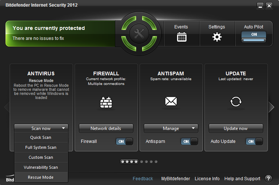
Task: Open License Info link
Action: [207, 179]
